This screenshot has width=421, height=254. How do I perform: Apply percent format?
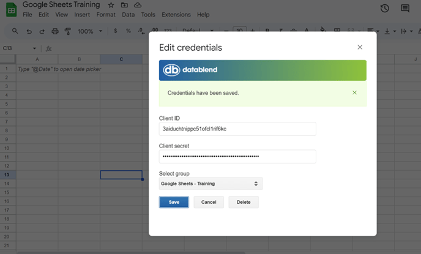point(129,31)
